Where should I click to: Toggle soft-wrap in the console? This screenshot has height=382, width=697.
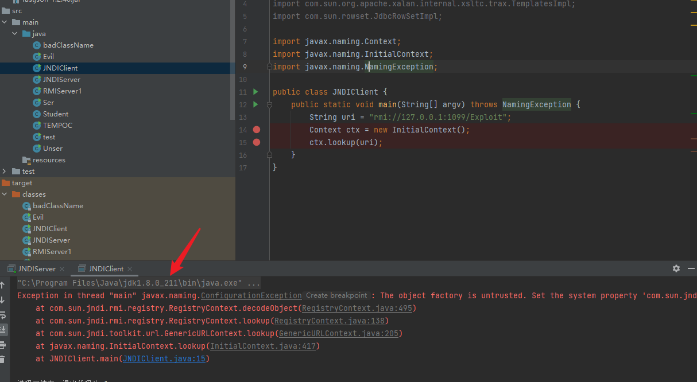point(2,315)
